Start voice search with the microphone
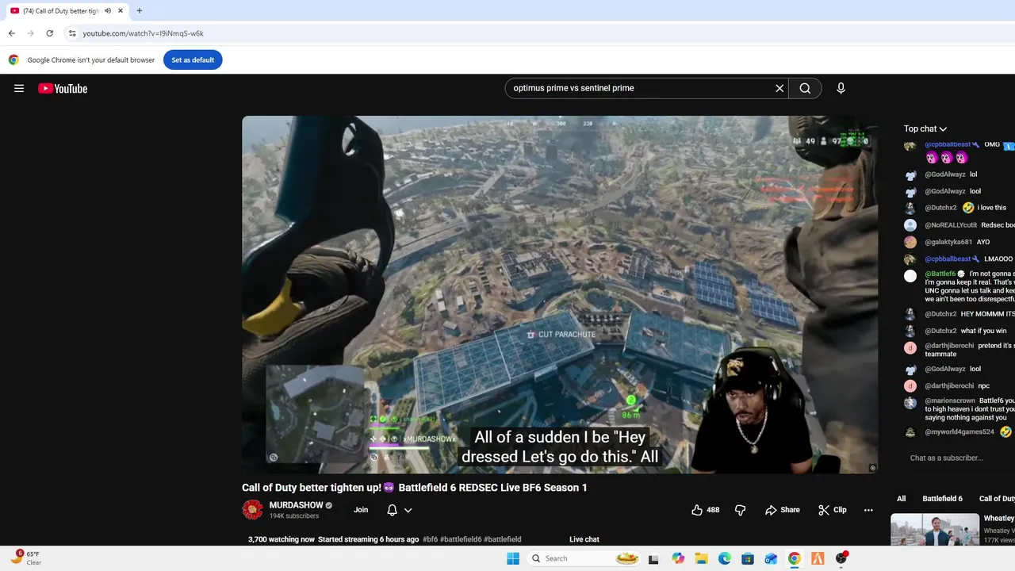Image resolution: width=1015 pixels, height=571 pixels. [841, 88]
